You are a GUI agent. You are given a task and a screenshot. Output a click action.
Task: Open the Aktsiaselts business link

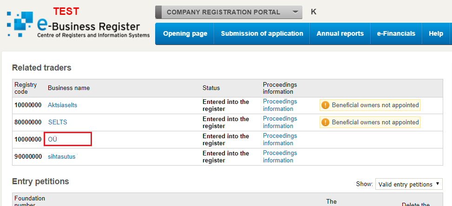(x=63, y=105)
